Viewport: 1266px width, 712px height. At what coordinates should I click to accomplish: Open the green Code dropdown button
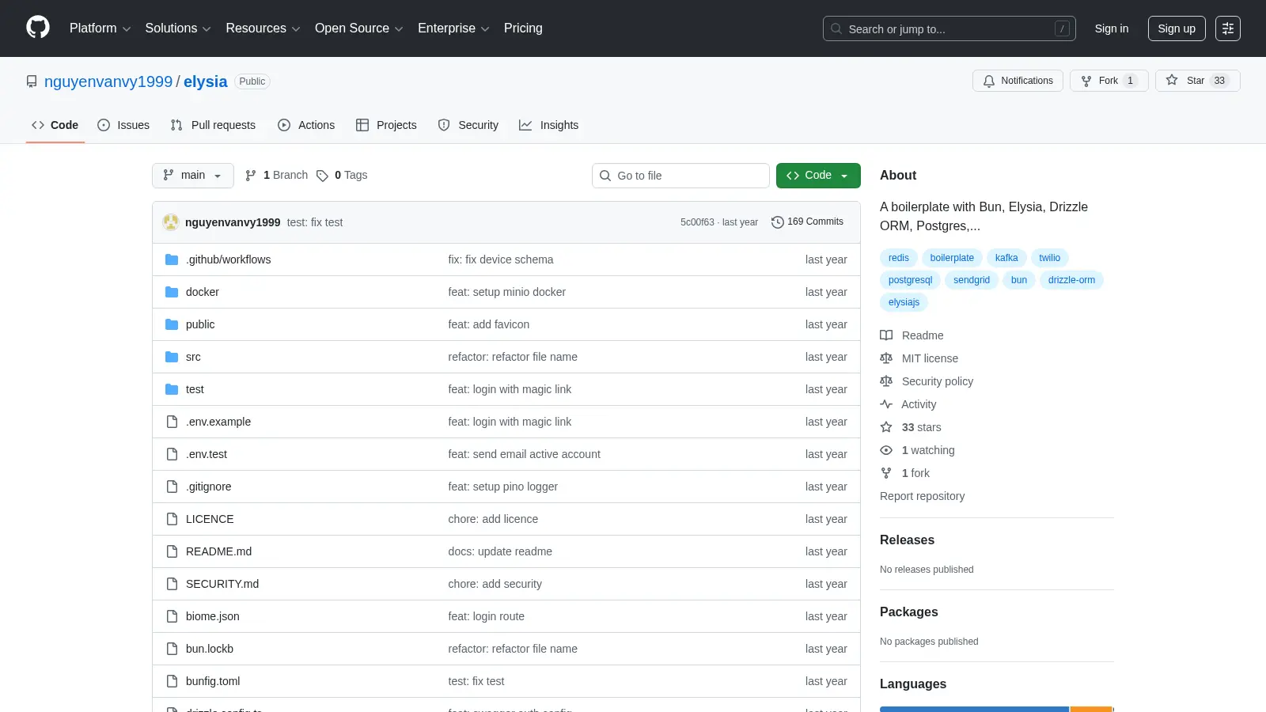click(x=818, y=176)
